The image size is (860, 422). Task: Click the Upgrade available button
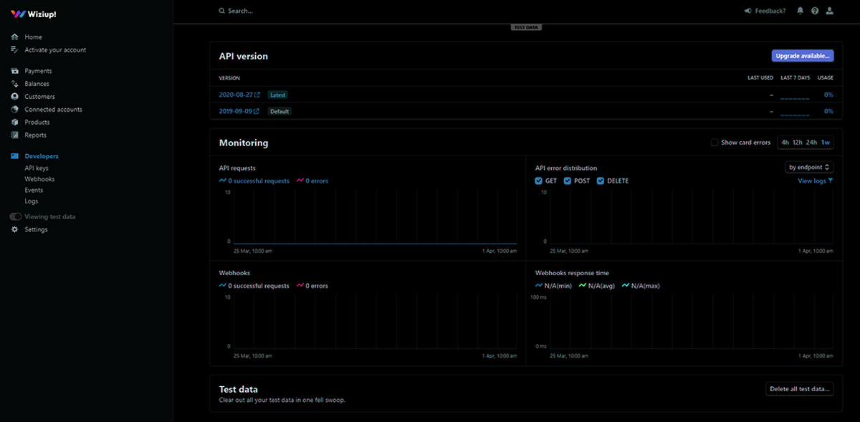(x=802, y=56)
